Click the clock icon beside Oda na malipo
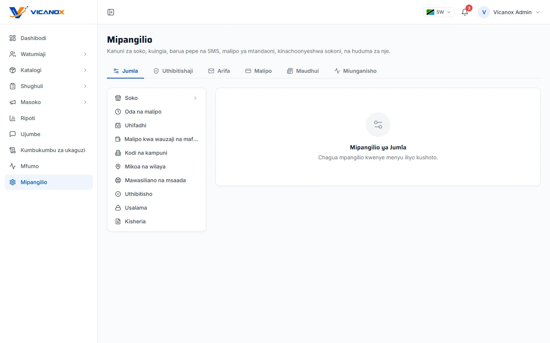 (118, 112)
